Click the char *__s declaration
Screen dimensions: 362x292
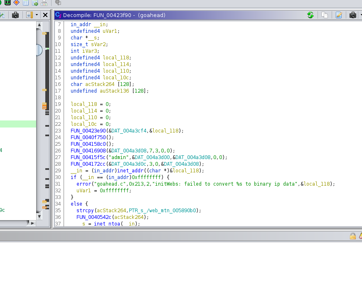coord(85,38)
